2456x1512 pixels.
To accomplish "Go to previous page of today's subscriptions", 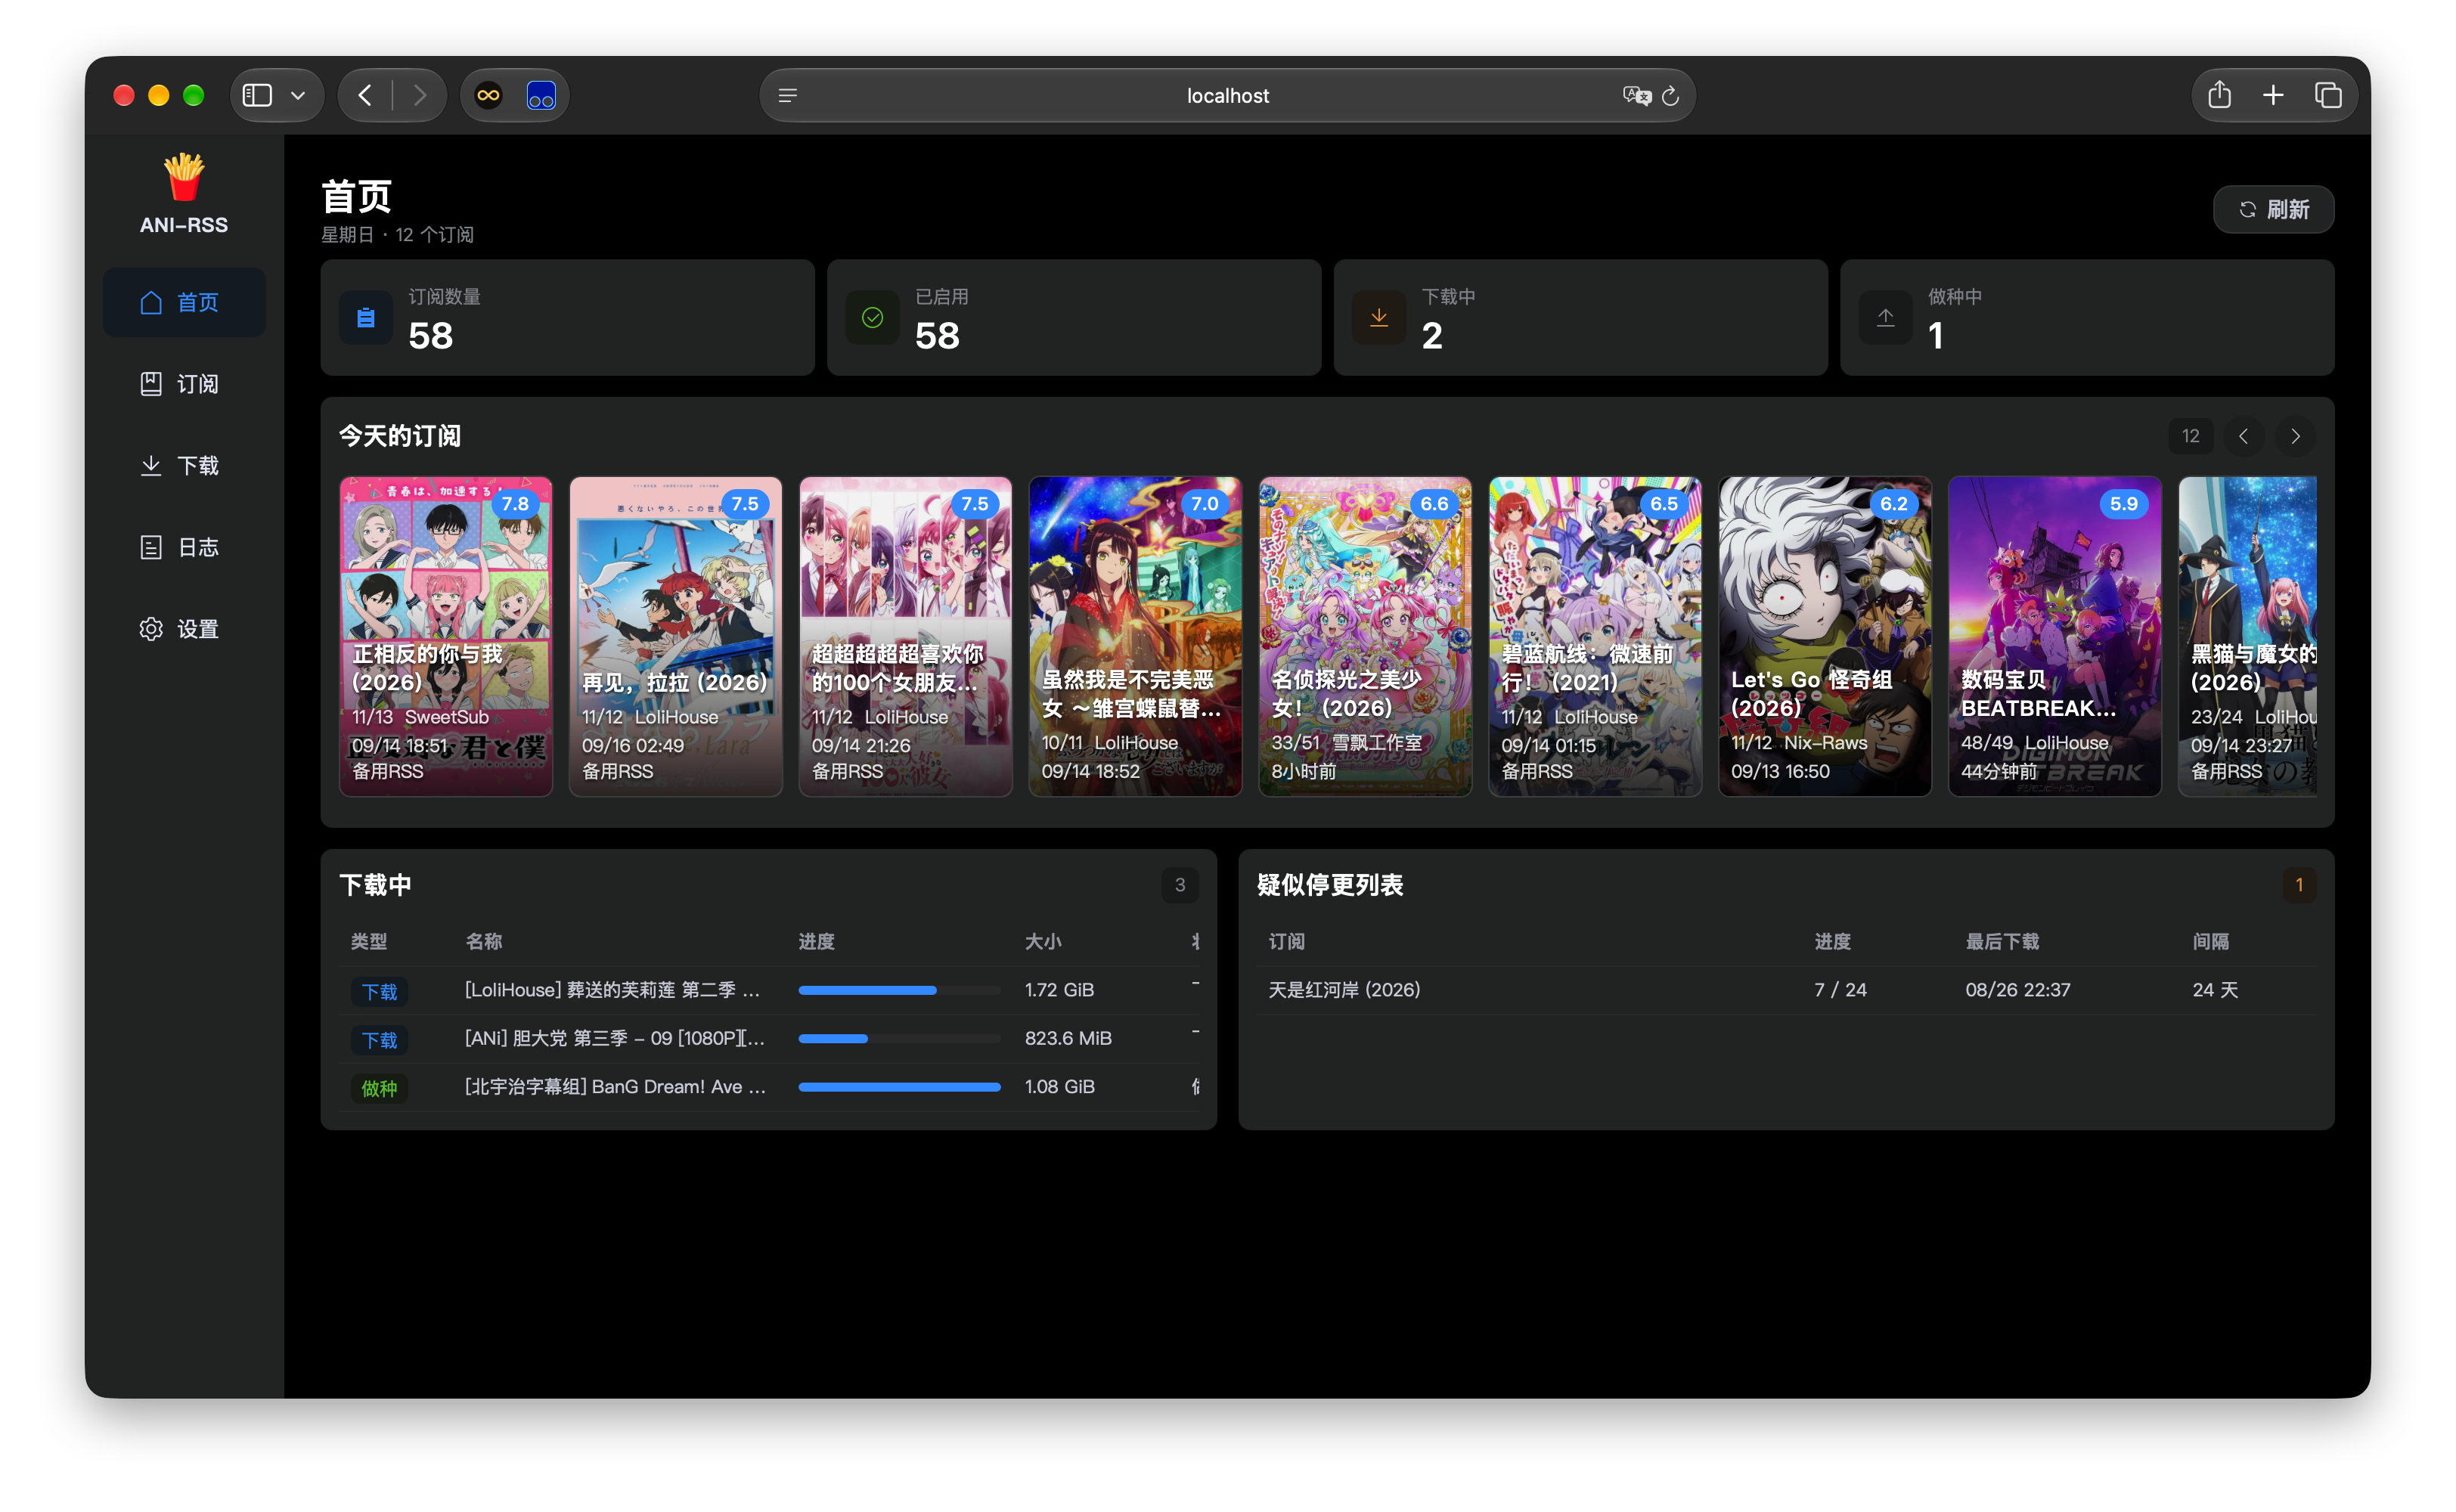I will point(2243,436).
